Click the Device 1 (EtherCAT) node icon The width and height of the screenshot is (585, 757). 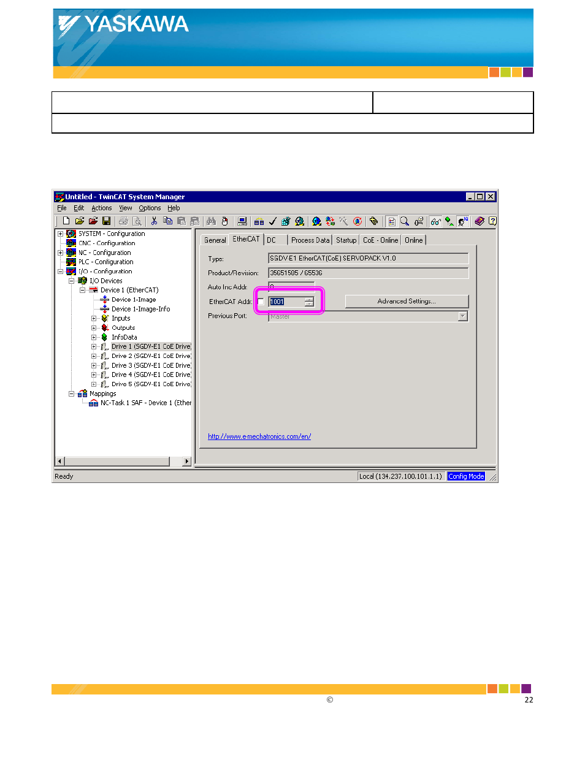93,290
